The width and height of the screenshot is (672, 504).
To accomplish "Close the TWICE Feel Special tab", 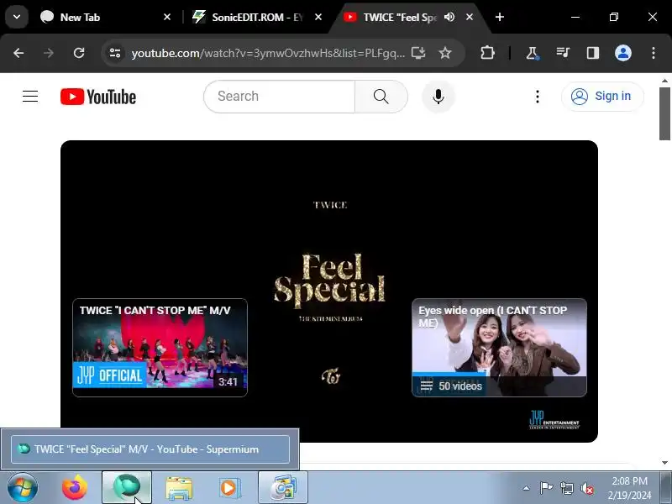I will 470,17.
